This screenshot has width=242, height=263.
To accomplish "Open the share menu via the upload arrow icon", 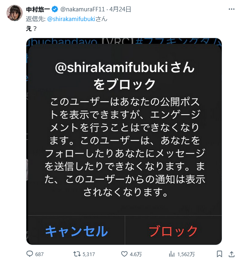I will [x=231, y=254].
